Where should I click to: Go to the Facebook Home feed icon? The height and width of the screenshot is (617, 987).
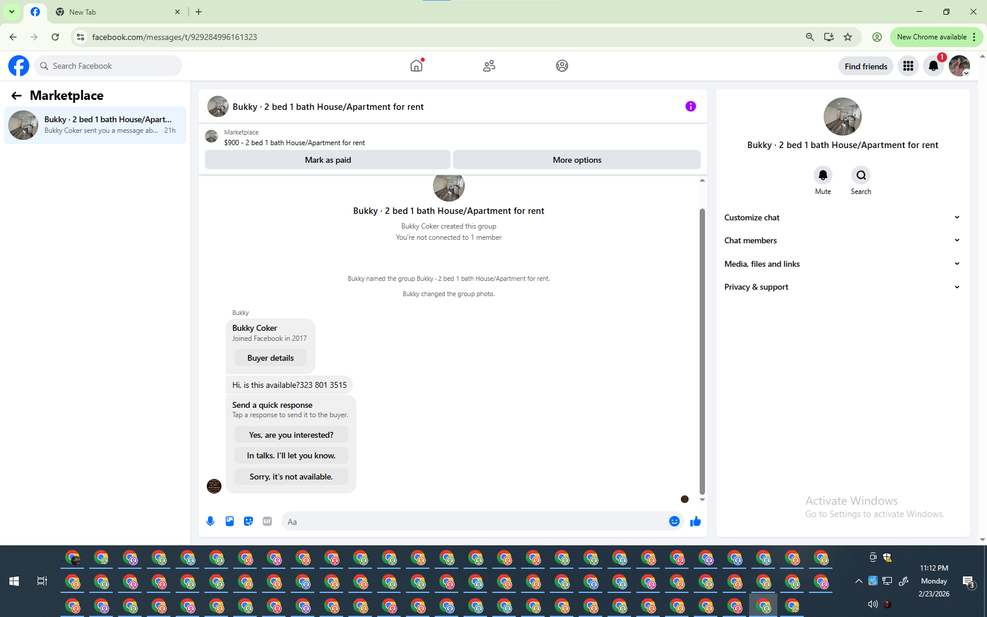tap(417, 66)
